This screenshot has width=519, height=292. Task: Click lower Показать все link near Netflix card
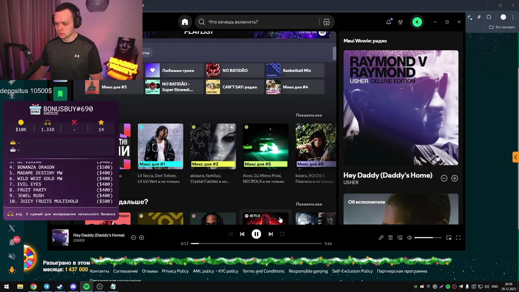click(309, 204)
